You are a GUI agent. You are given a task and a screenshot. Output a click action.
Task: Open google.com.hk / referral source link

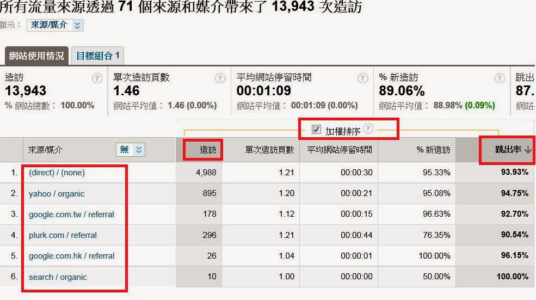pos(71,256)
